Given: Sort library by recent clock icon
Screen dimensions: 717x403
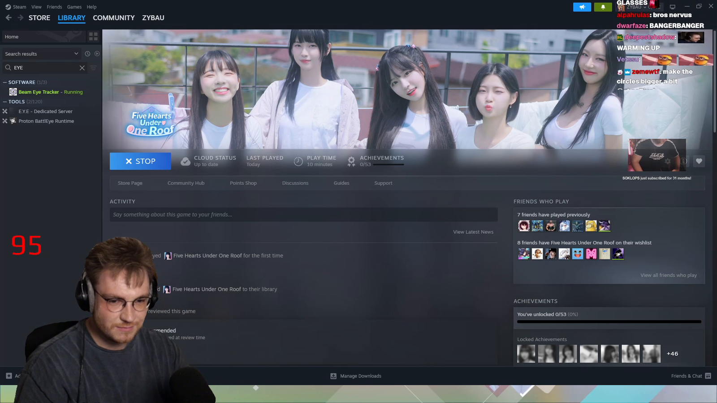Looking at the screenshot, I should [x=87, y=54].
